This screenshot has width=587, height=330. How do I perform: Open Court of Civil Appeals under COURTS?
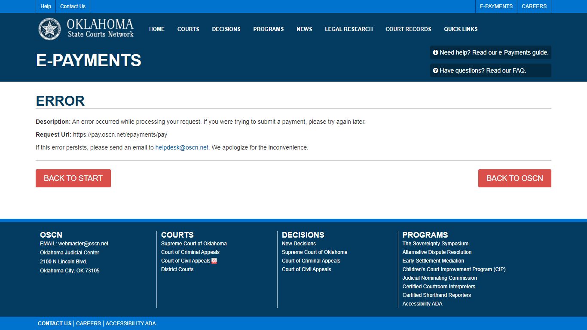(x=186, y=261)
